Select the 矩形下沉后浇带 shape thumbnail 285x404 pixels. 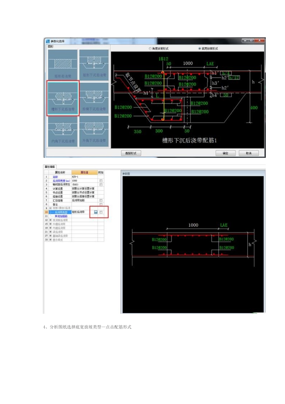[94, 65]
